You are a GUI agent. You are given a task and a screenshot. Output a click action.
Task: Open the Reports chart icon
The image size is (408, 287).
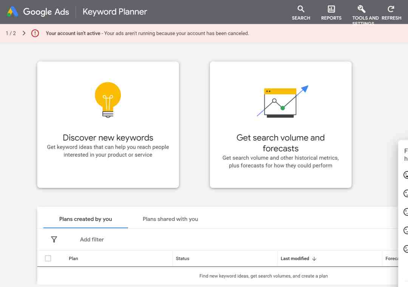[331, 9]
